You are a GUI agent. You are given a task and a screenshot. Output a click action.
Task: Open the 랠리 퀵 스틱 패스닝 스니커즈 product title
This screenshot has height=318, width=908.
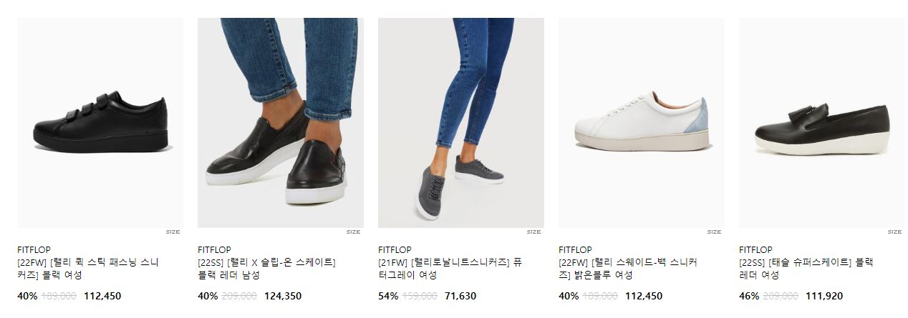point(88,269)
